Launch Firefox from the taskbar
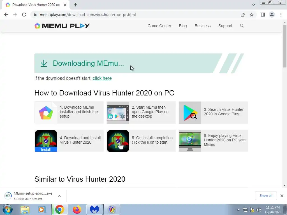This screenshot has height=215, width=287. (x=77, y=209)
